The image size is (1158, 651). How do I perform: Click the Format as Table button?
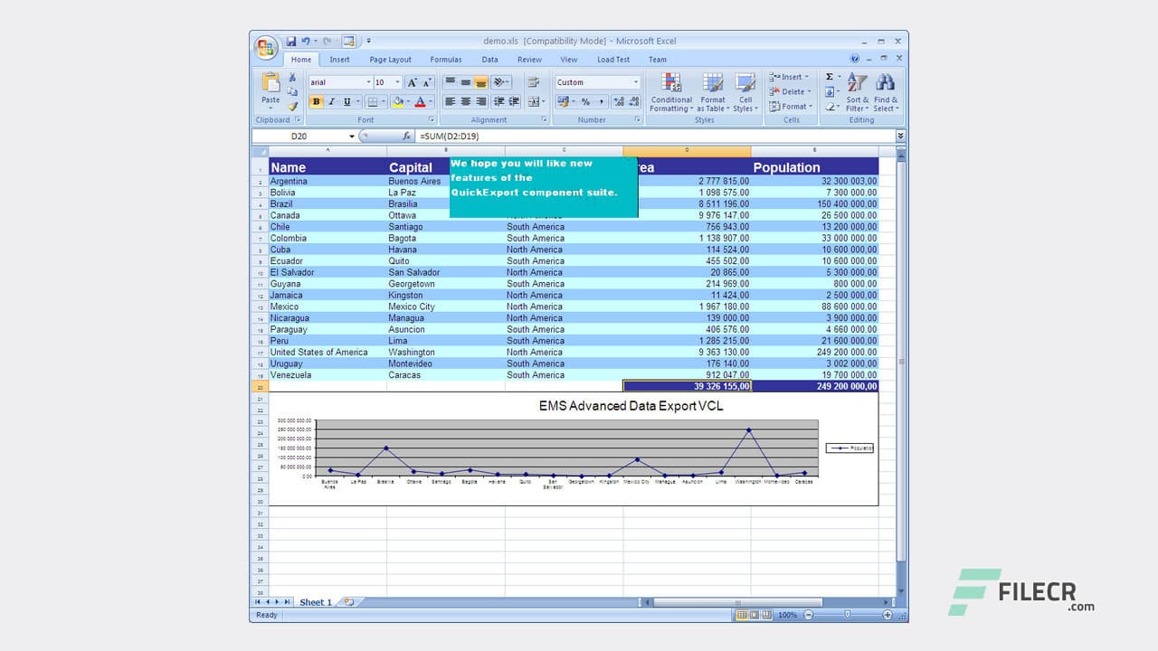coord(713,95)
